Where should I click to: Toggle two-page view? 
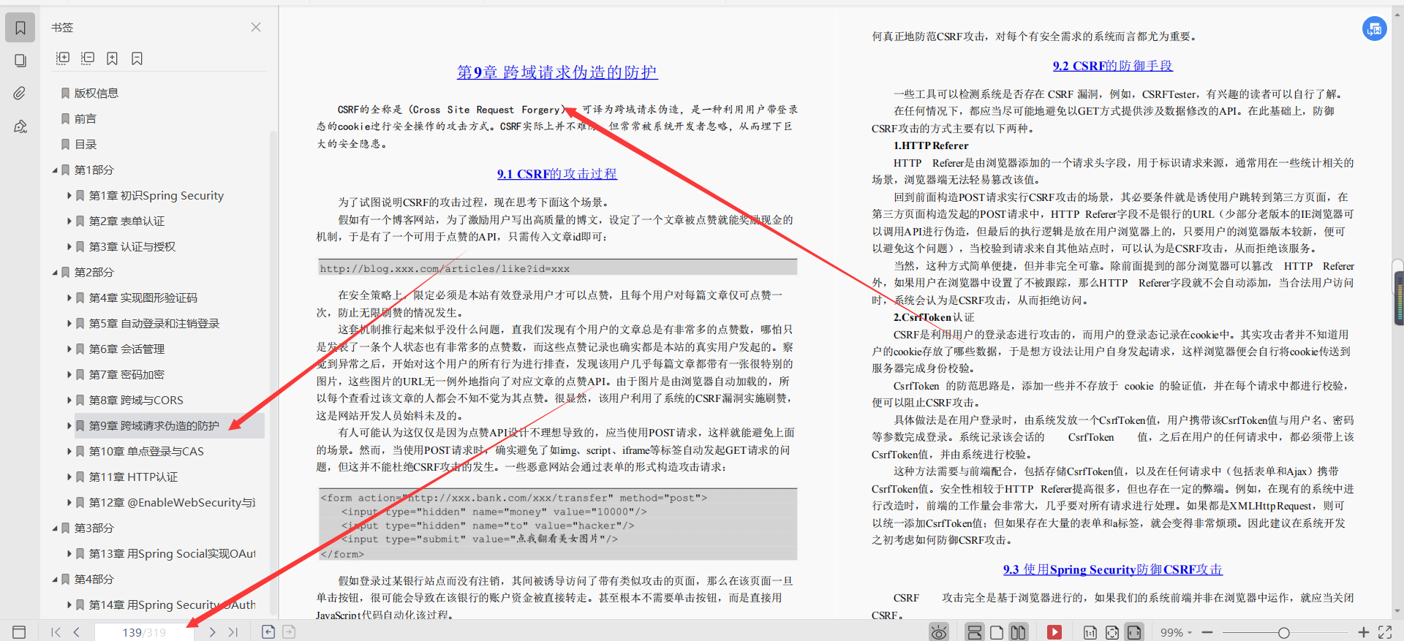coord(1018,632)
